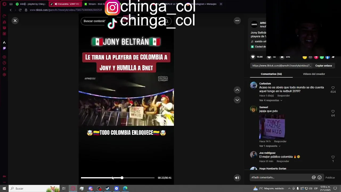
Task: Like Joe rodriguez's comment
Action: click(x=333, y=157)
